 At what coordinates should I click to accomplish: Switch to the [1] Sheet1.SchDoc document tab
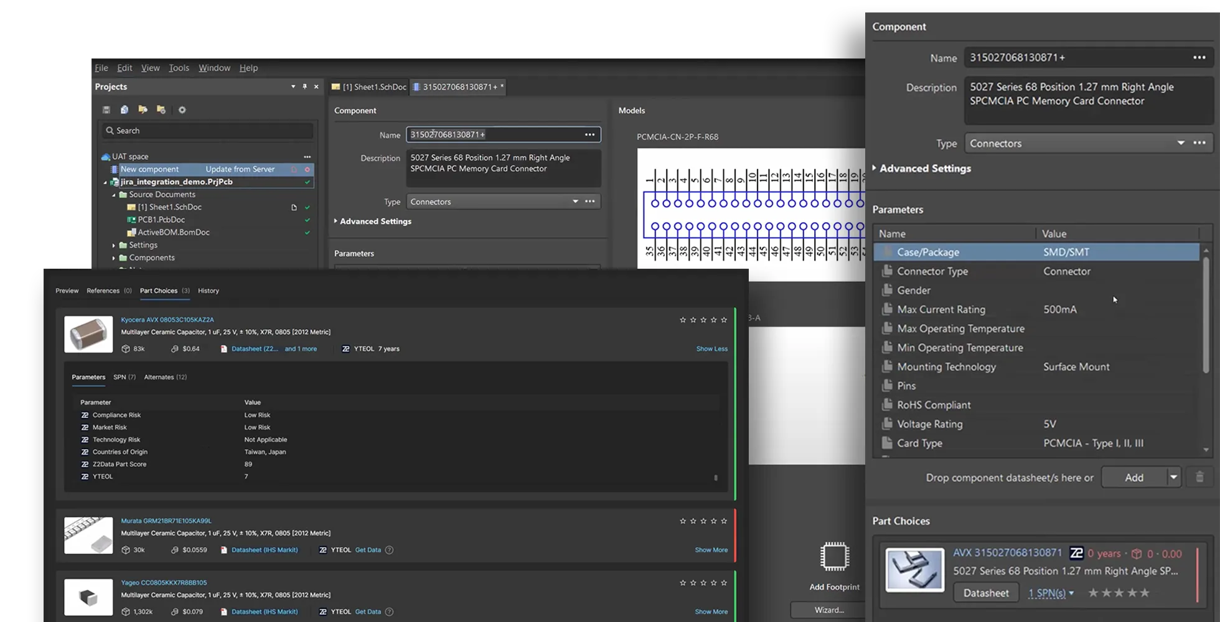click(x=369, y=86)
